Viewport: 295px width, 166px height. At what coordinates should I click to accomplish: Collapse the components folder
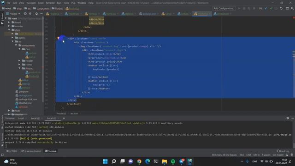pyautogui.click(x=16, y=45)
